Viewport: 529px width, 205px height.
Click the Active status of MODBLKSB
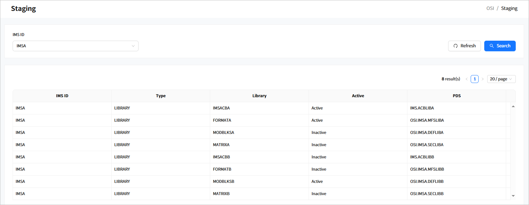[x=317, y=182]
